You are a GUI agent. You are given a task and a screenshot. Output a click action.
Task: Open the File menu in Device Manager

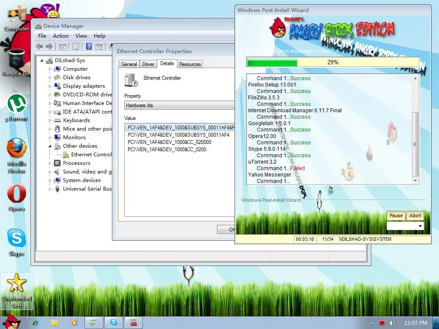pyautogui.click(x=42, y=36)
